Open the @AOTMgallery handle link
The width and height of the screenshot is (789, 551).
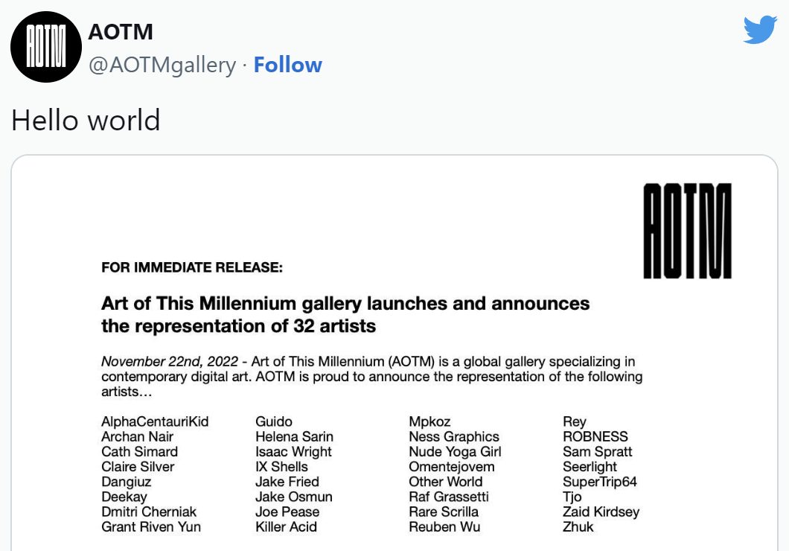(x=162, y=65)
